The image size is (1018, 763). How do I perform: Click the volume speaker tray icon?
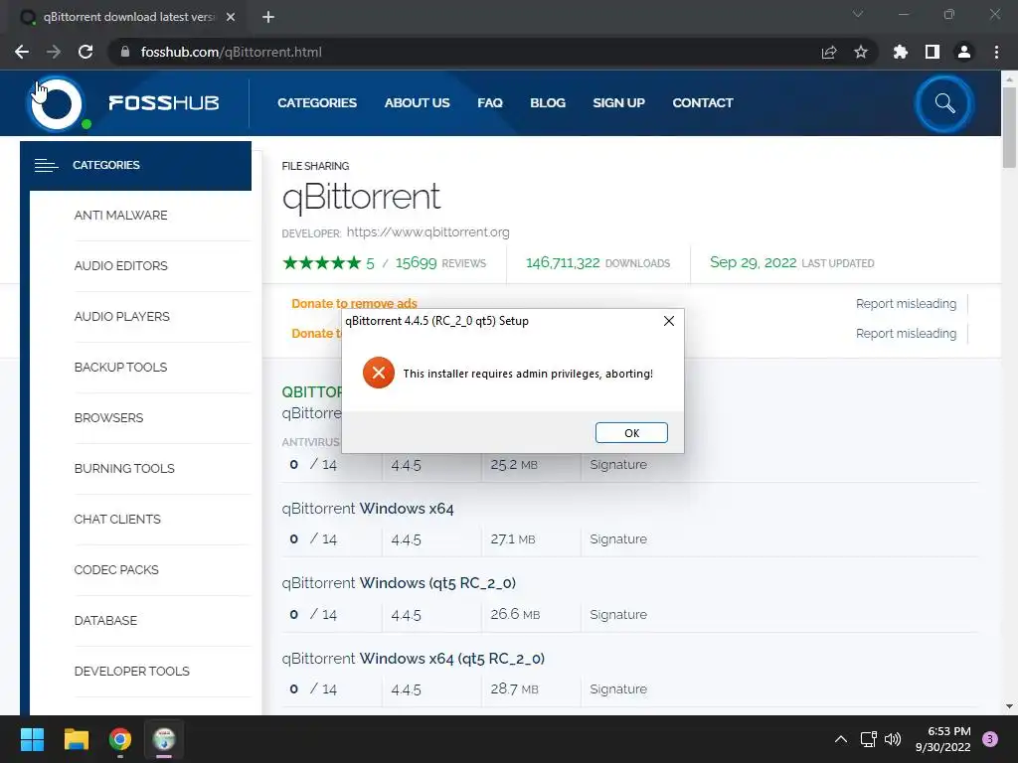[893, 739]
